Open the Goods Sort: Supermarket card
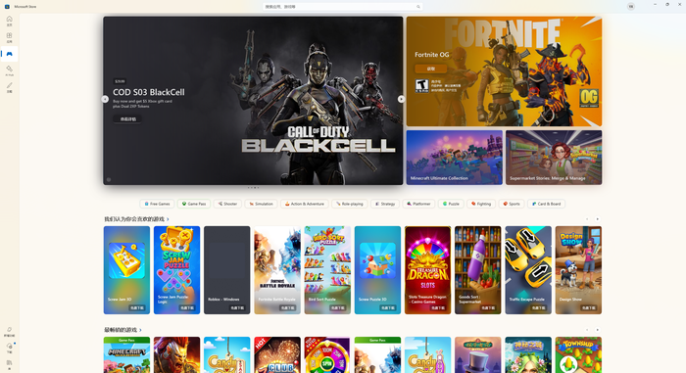 click(x=478, y=270)
